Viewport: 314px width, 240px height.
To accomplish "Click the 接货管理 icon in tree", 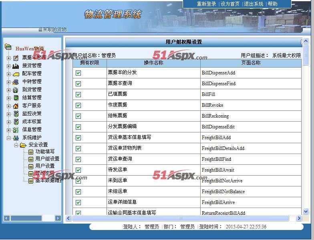I will point(16,66).
